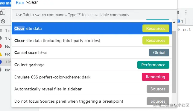Click the verbose bug filter icon
This screenshot has height=111, width=193.
(1, 70)
